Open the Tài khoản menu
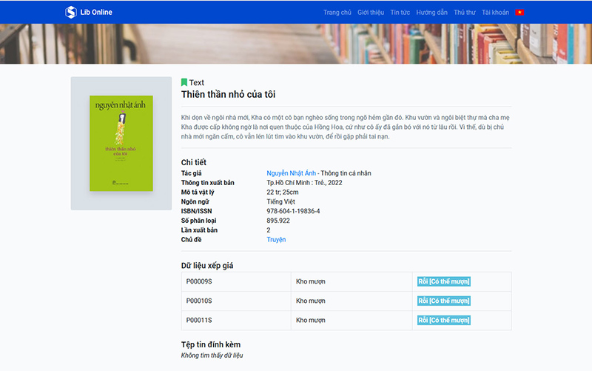Viewport: 592px width, 371px height. click(x=495, y=13)
